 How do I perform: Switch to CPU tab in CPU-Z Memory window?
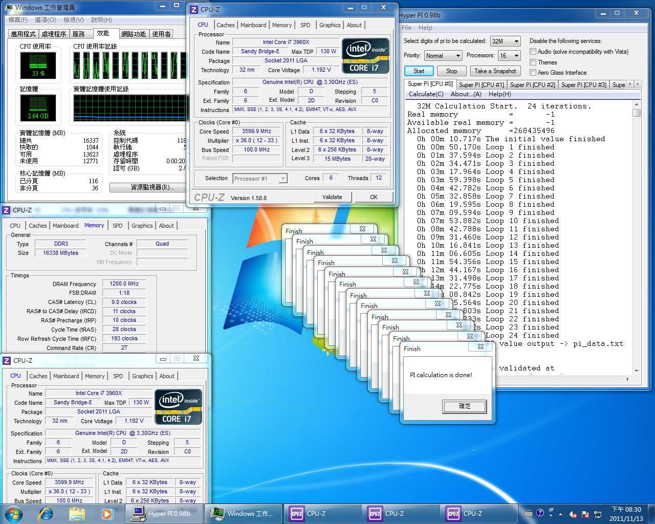(15, 226)
